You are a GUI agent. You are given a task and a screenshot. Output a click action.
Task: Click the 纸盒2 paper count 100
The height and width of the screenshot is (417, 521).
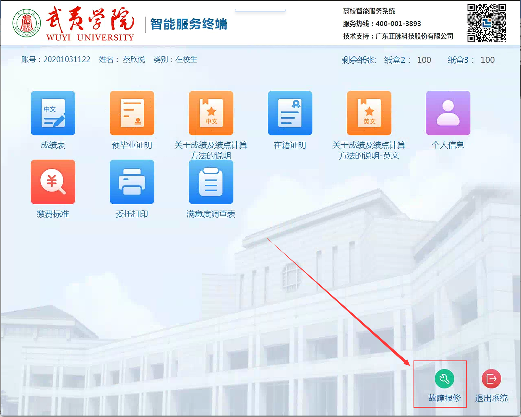point(424,60)
